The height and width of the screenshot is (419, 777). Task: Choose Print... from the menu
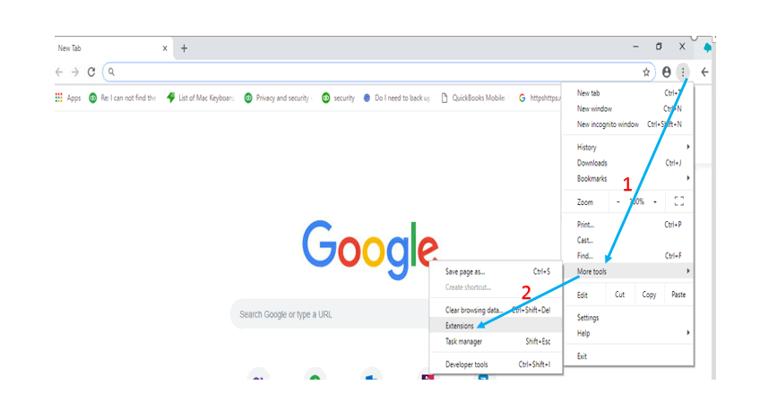(x=628, y=225)
